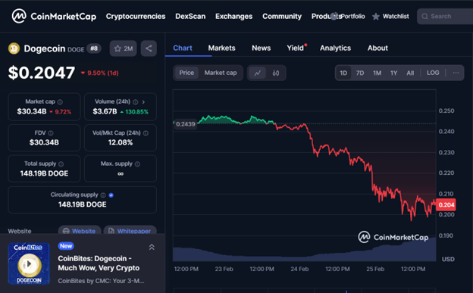The height and width of the screenshot is (293, 473).
Task: Open Max. supply info icon
Action: pos(137,164)
